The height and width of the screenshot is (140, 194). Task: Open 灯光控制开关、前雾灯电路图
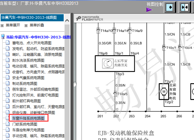click(35, 95)
